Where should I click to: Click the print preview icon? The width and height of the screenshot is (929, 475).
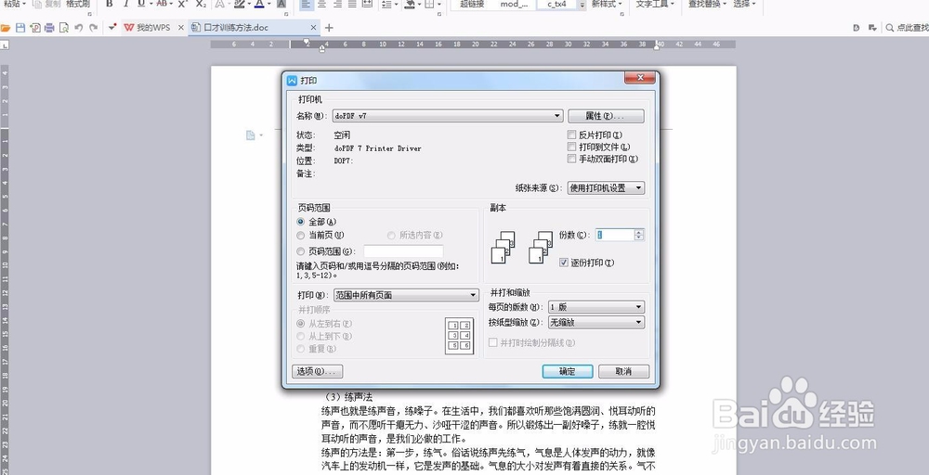[x=63, y=28]
